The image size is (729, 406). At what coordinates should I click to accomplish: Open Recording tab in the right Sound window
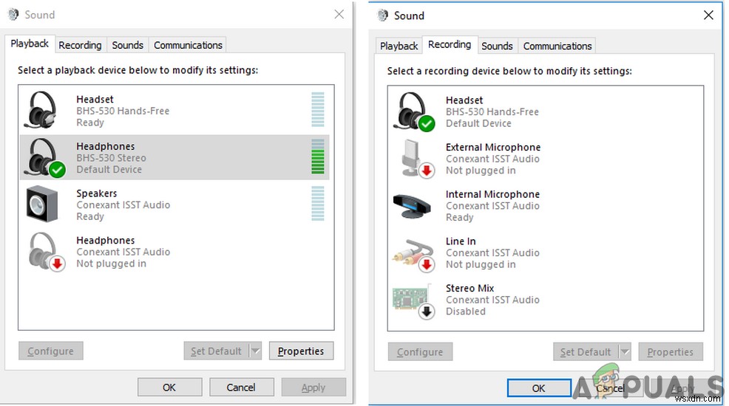pyautogui.click(x=450, y=45)
